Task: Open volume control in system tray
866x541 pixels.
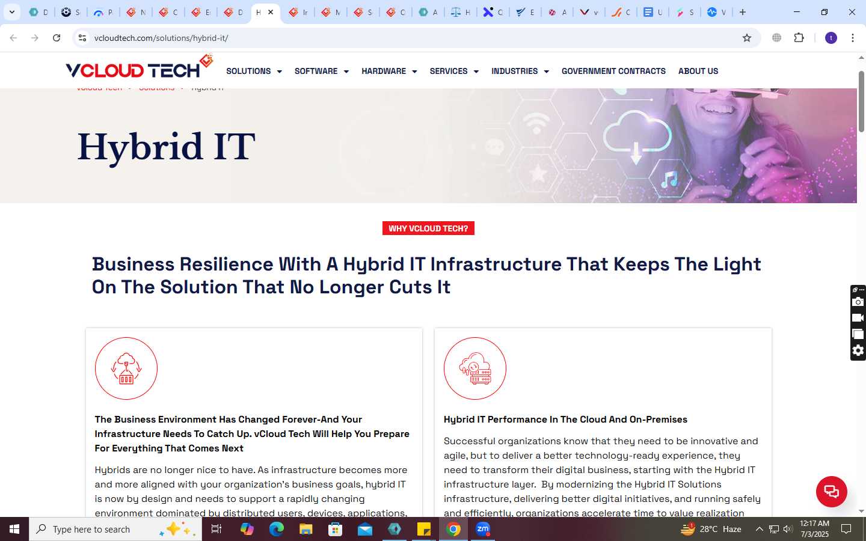Action: (x=788, y=529)
